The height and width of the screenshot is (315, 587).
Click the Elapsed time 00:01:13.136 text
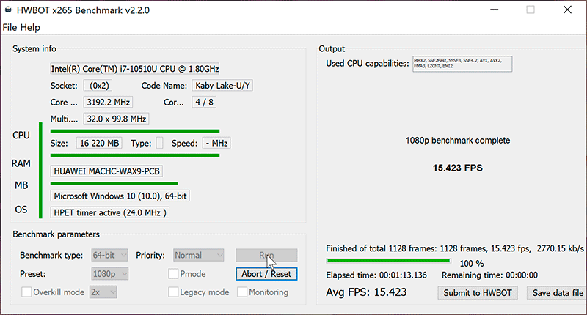[x=376, y=275]
